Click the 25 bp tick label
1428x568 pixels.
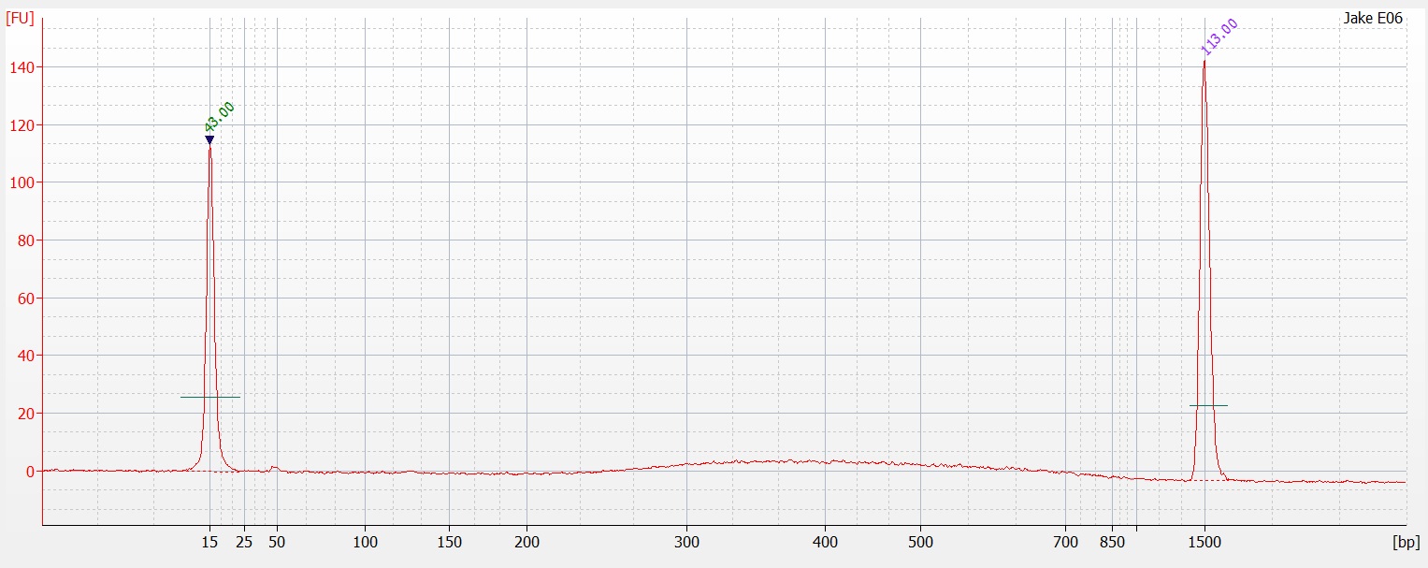coord(244,541)
